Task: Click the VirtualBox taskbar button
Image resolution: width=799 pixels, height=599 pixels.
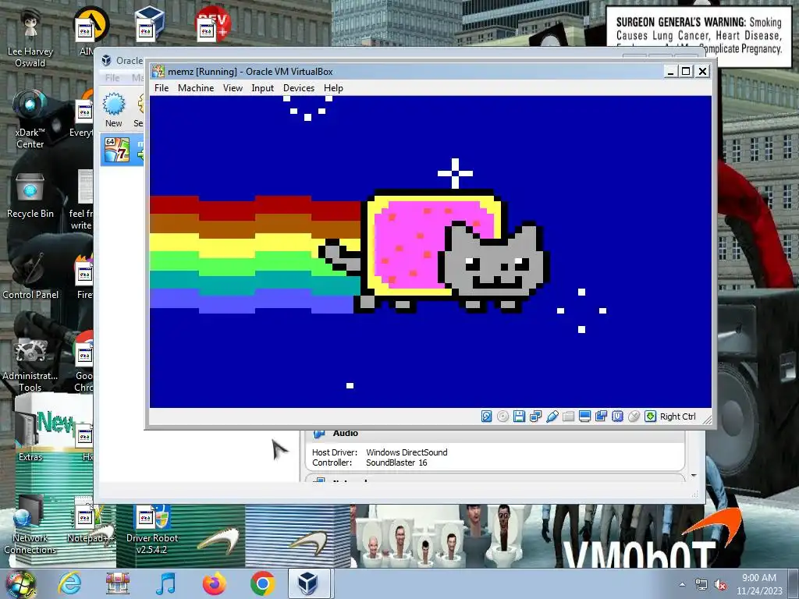Action: click(x=311, y=583)
